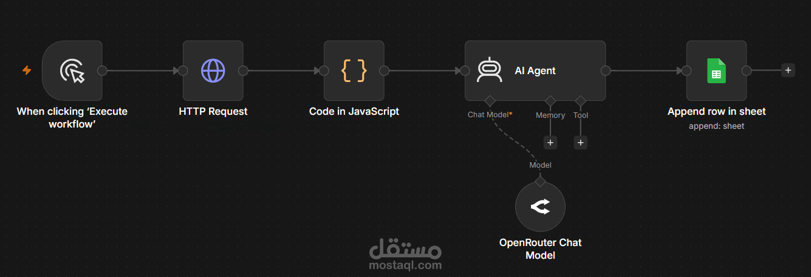Click the output port of HTTP Request node
811x277 pixels.
(243, 70)
